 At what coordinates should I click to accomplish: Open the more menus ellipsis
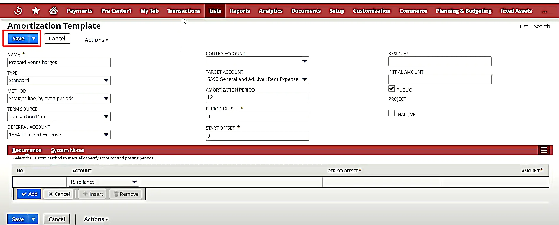coord(544,11)
